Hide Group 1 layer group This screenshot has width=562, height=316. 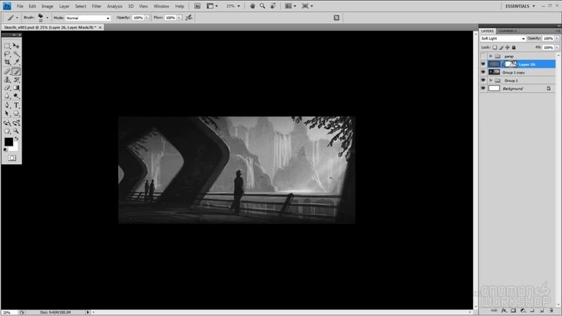(483, 81)
